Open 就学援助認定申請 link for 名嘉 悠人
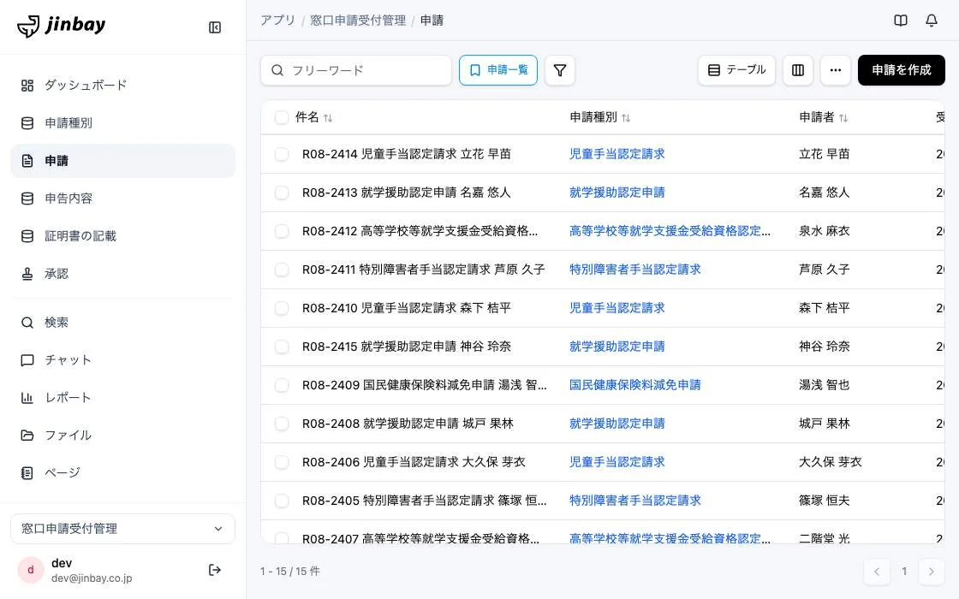Viewport: 959px width, 599px height. [616, 193]
